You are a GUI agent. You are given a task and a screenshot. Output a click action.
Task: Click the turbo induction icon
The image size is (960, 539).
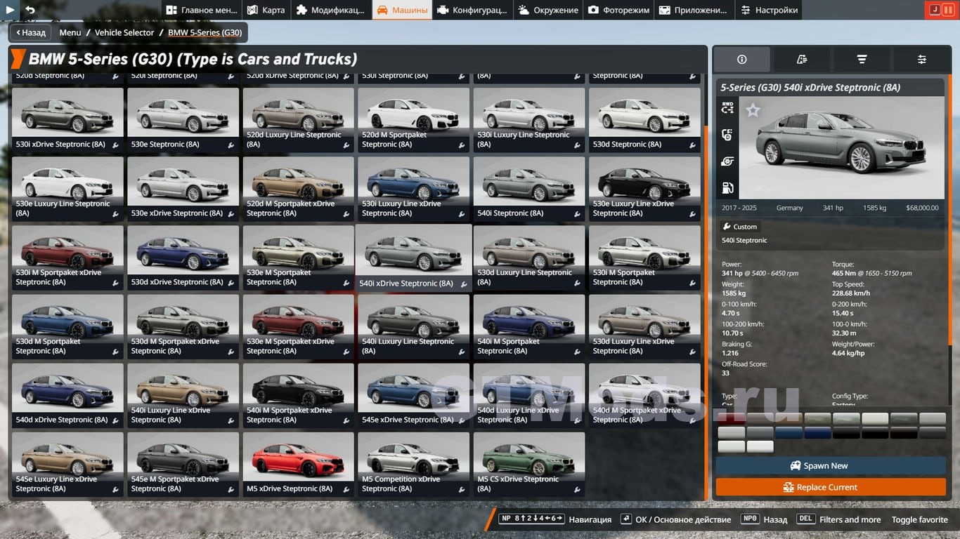pyautogui.click(x=727, y=161)
